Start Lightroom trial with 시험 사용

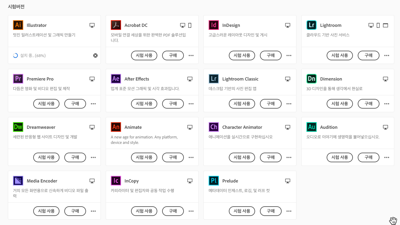click(340, 55)
